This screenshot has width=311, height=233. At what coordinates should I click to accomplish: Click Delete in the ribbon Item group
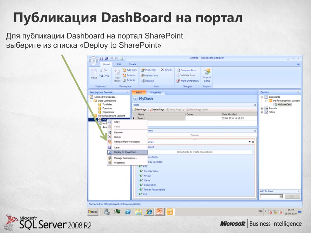click(166, 70)
